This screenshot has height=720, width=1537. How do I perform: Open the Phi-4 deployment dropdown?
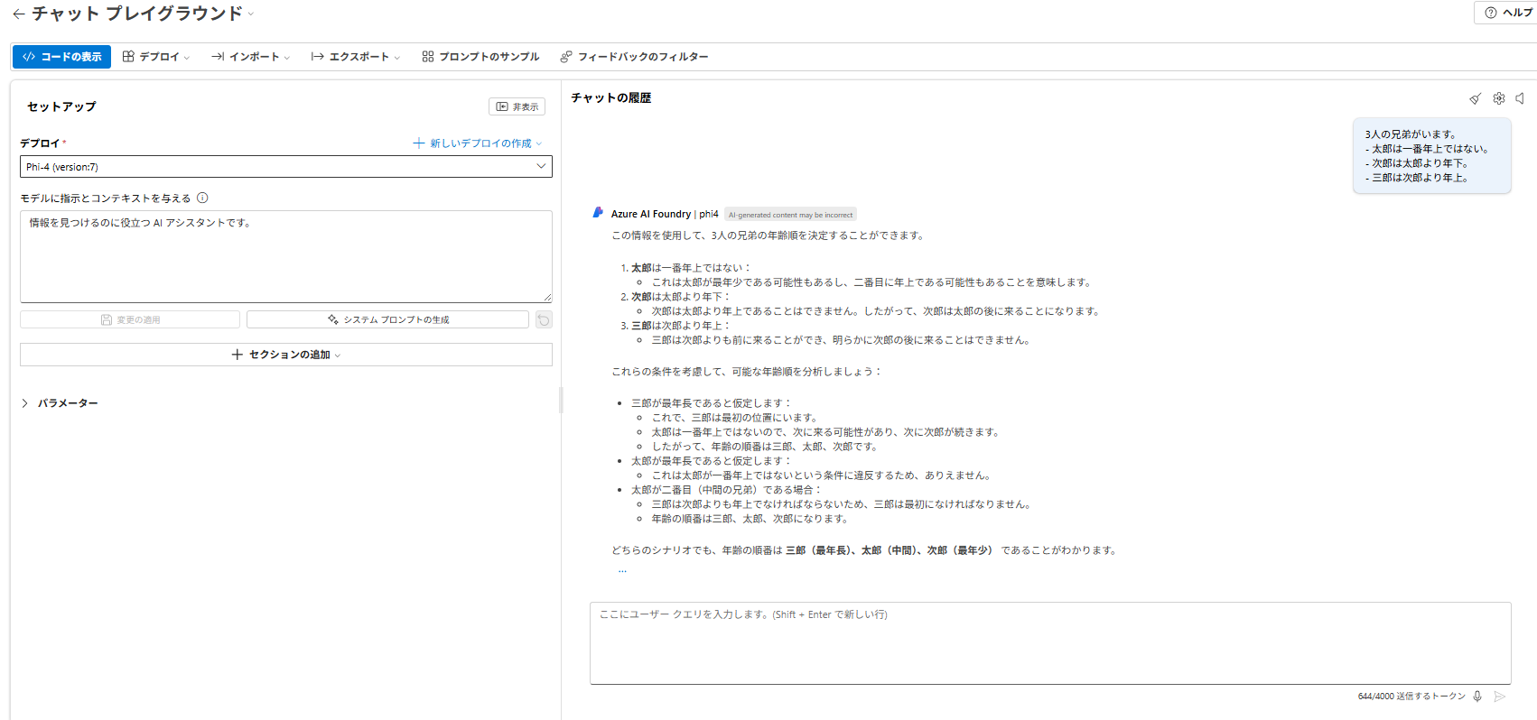point(285,167)
